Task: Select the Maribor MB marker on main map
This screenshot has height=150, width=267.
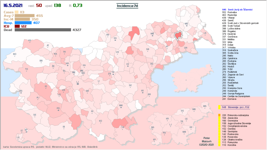Action: tap(152, 36)
